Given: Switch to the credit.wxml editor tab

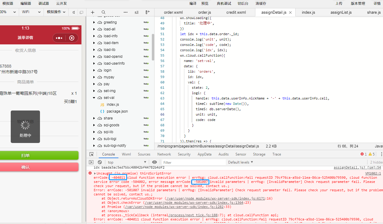Looking at the screenshot, I should [x=236, y=13].
